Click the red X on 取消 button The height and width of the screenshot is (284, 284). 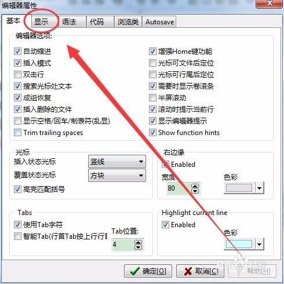click(x=188, y=271)
